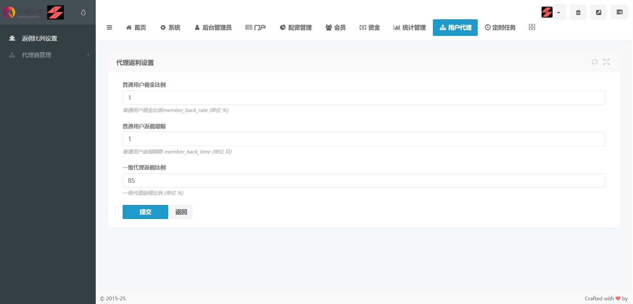This screenshot has width=633, height=304.
Task: Open the right panel list icon
Action: (619, 12)
